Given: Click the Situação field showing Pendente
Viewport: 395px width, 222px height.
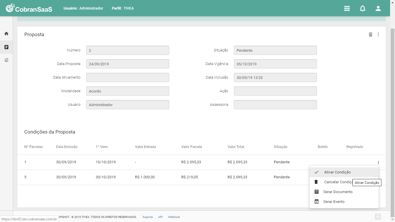Looking at the screenshot, I should click(x=275, y=50).
